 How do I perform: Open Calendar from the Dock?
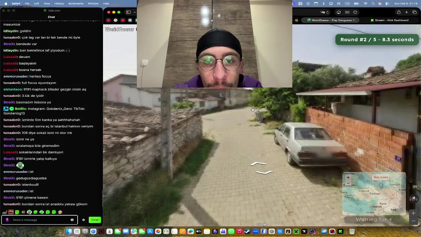[x=110, y=232]
